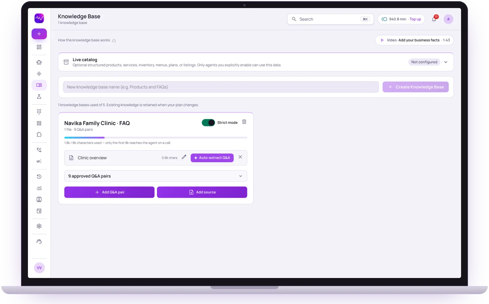Open the megaphone campaigns icon
The height and width of the screenshot is (304, 489).
tap(39, 161)
